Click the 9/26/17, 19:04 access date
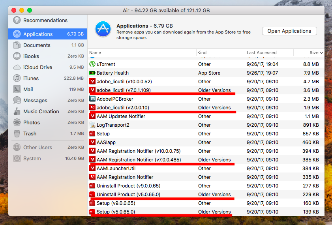 tap(263, 64)
